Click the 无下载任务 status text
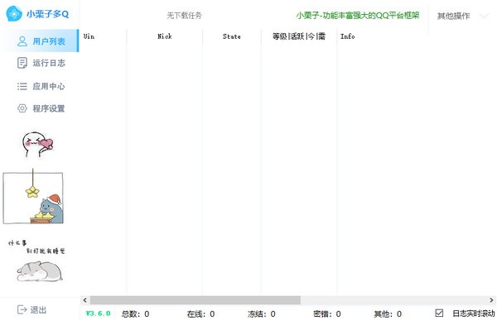 click(184, 15)
